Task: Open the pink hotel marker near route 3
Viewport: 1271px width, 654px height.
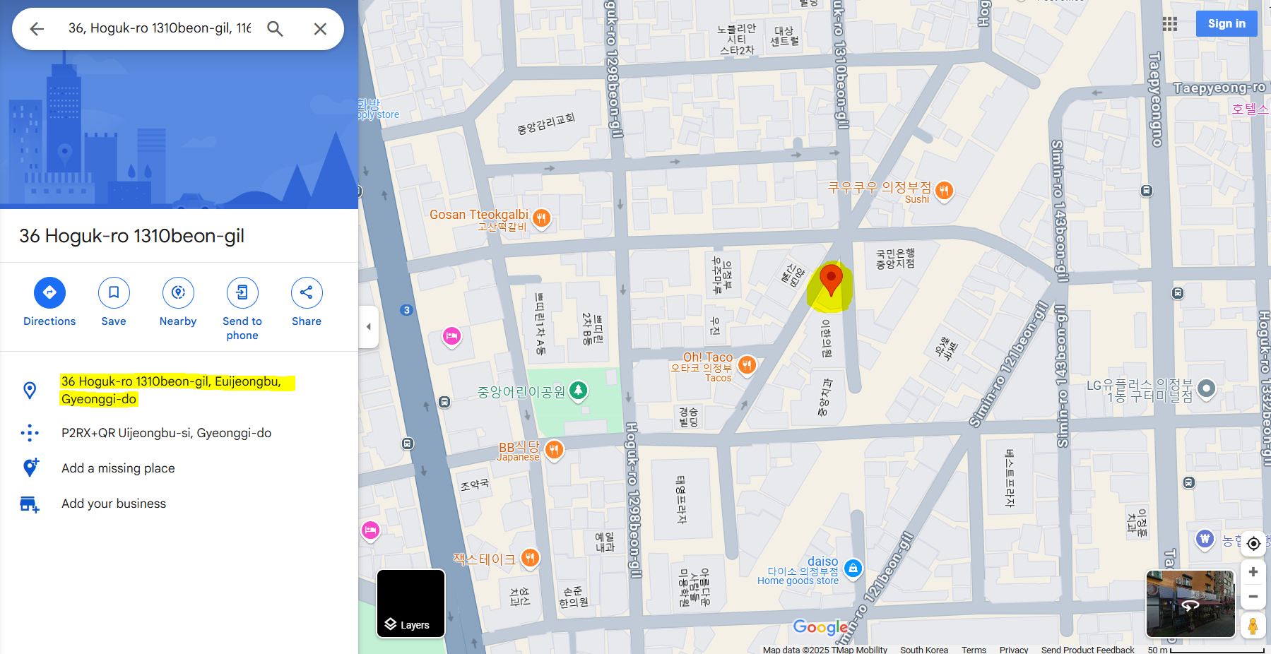Action: click(x=452, y=336)
